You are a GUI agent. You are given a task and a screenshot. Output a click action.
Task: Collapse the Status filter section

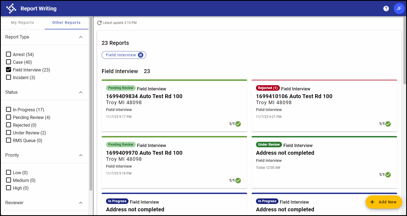[x=81, y=92]
